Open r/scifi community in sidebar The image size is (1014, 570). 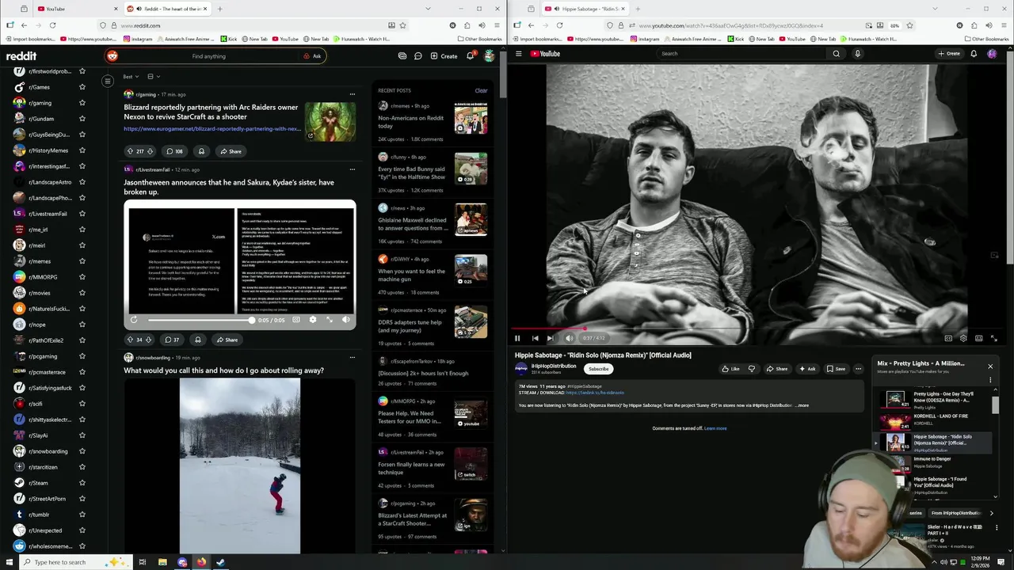35,404
